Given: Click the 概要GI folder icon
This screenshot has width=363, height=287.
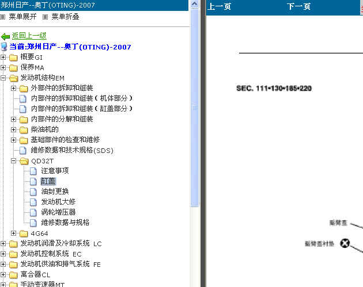Looking at the screenshot, I should pyautogui.click(x=13, y=58).
